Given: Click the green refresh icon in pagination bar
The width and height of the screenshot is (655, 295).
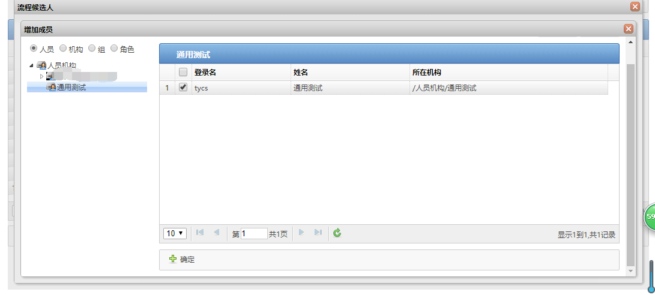Looking at the screenshot, I should [x=337, y=233].
